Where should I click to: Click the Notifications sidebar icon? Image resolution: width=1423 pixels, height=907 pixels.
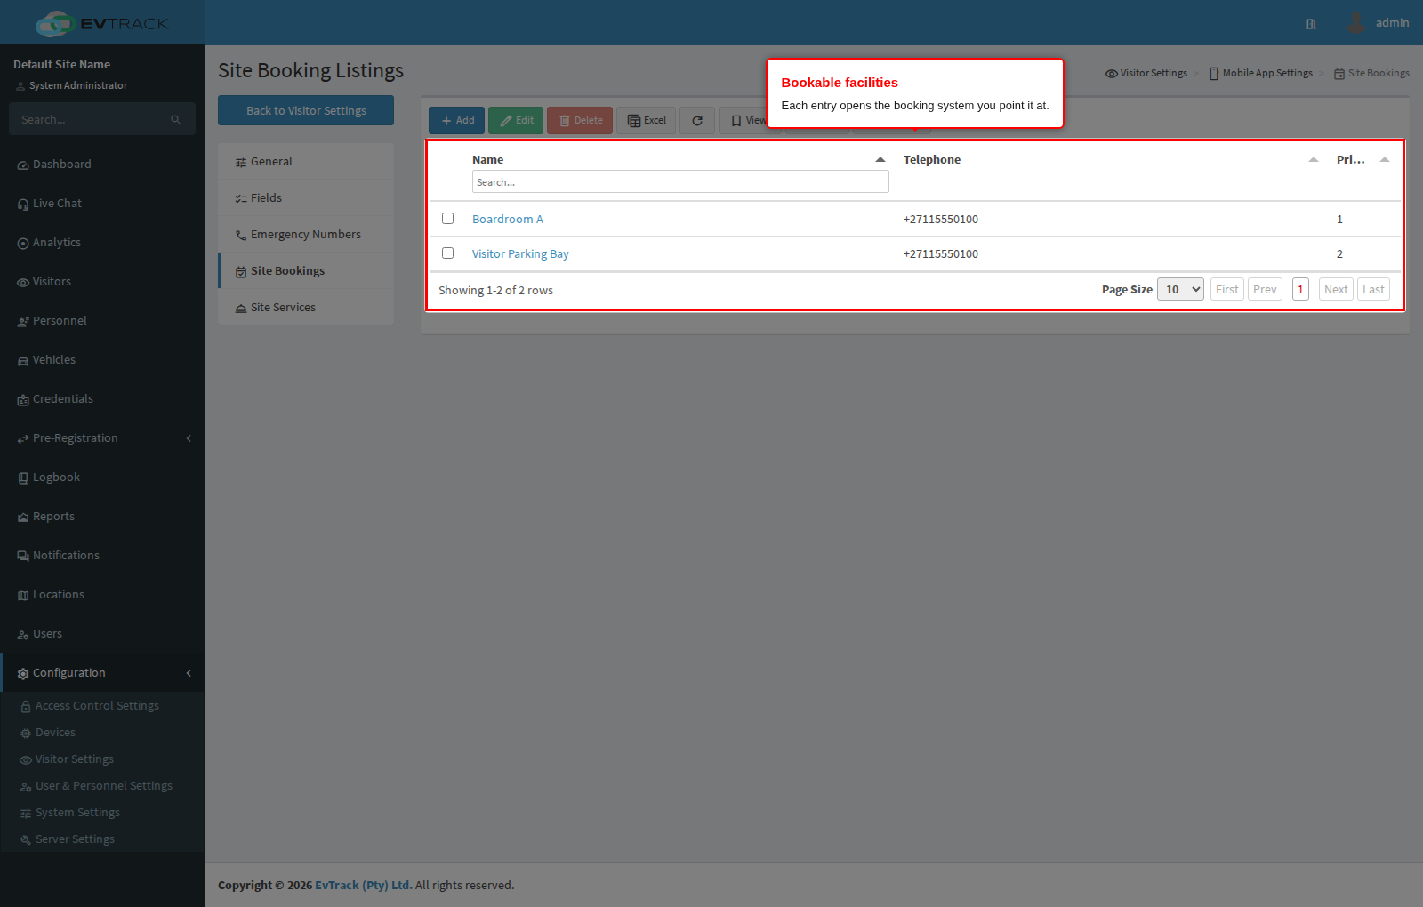[23, 557]
